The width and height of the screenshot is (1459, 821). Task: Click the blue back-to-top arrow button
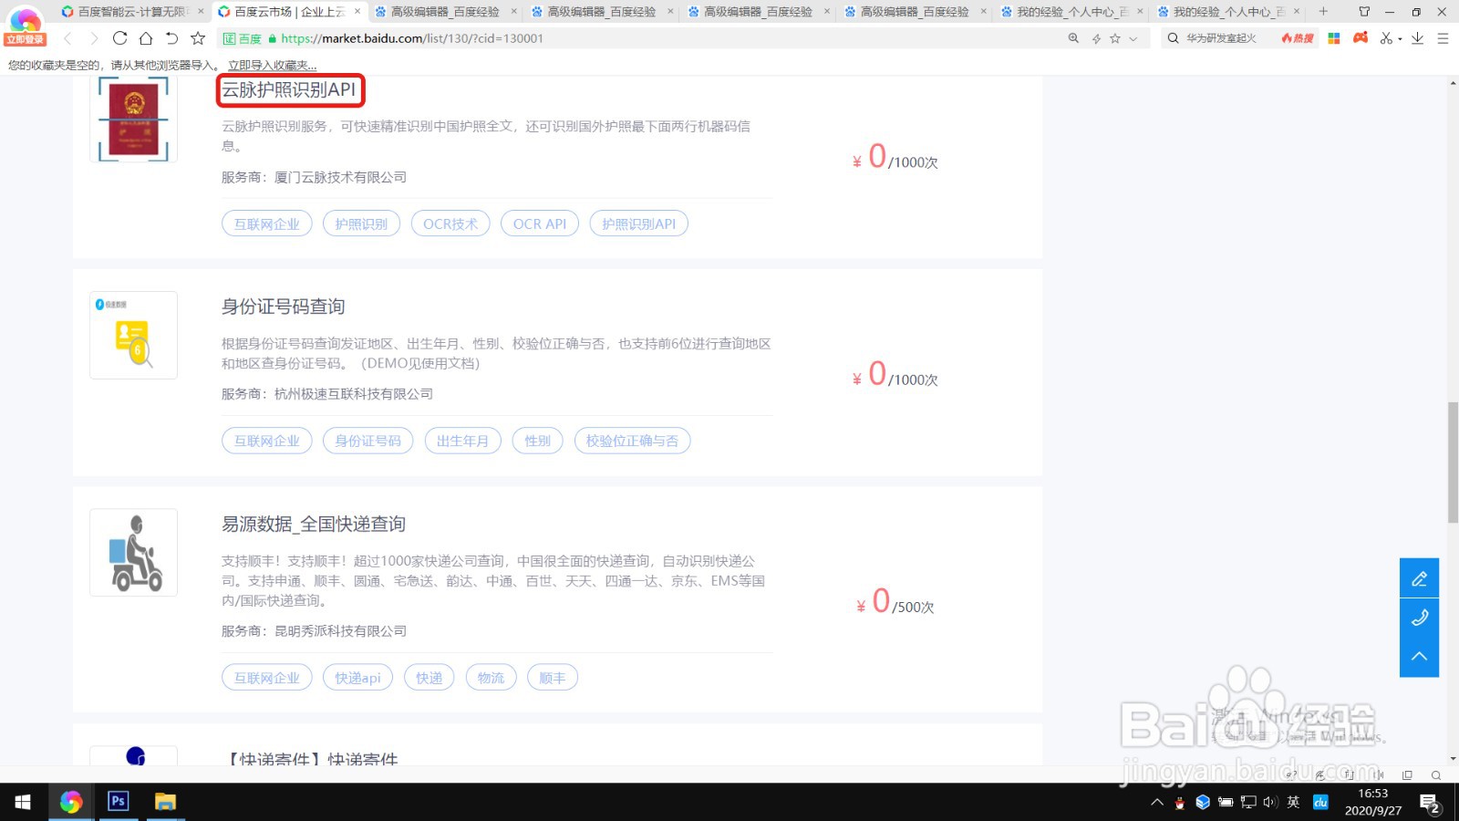click(x=1420, y=657)
